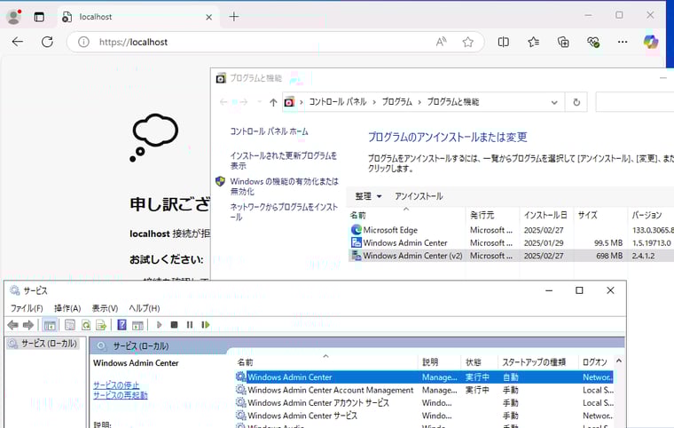
Task: Go up one level in Programs and Features
Action: pos(273,102)
